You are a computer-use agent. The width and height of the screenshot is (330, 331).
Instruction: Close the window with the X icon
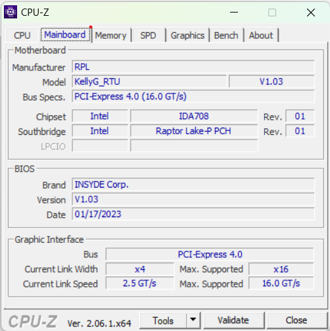pyautogui.click(x=311, y=13)
